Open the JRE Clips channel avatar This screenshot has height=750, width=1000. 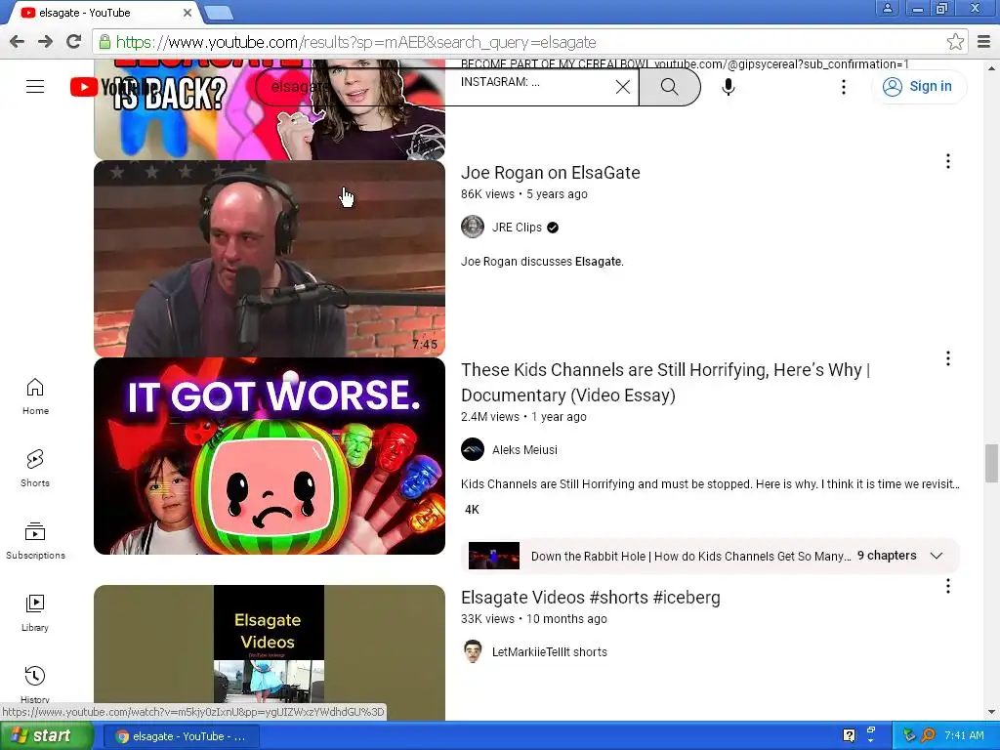click(x=473, y=227)
